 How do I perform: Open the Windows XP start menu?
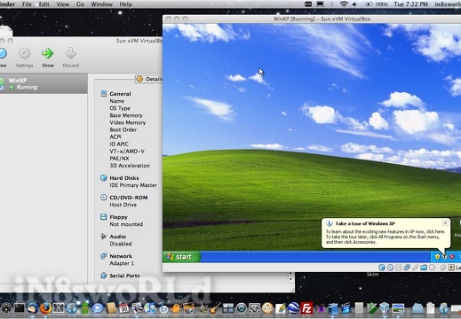point(181,257)
